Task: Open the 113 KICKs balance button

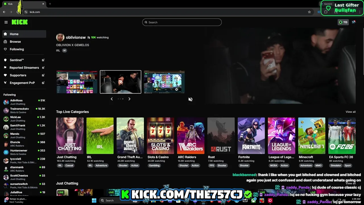Action: coord(343,22)
